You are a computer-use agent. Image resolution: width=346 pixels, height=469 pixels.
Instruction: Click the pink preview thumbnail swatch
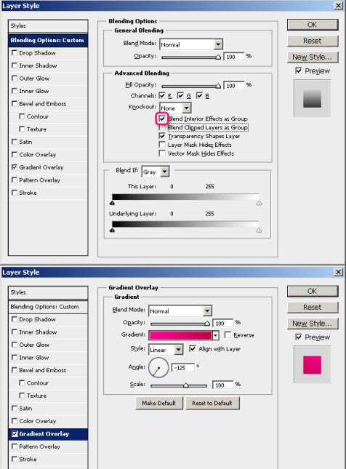point(312,364)
